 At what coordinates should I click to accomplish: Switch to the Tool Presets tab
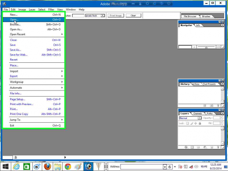pos(209,84)
